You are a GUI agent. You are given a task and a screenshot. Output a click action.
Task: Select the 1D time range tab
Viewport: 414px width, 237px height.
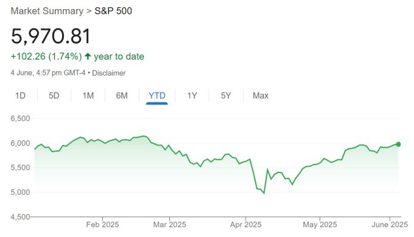coord(20,96)
